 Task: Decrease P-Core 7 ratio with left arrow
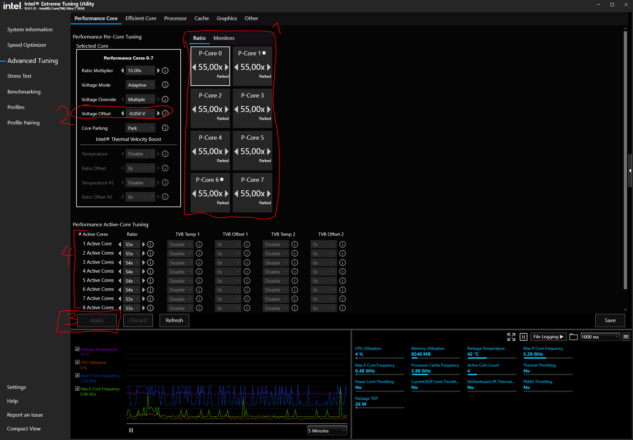[236, 194]
